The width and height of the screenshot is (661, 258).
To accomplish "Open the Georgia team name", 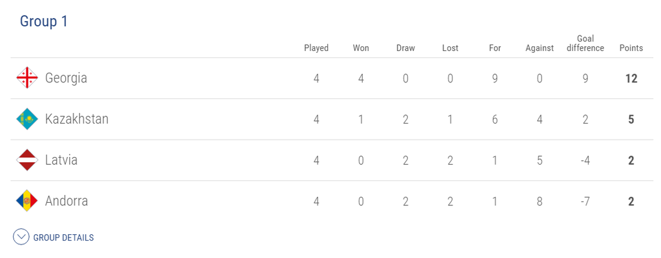I will point(66,78).
